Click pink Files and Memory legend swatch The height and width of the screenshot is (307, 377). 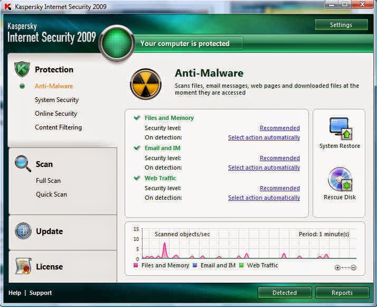[x=136, y=265]
